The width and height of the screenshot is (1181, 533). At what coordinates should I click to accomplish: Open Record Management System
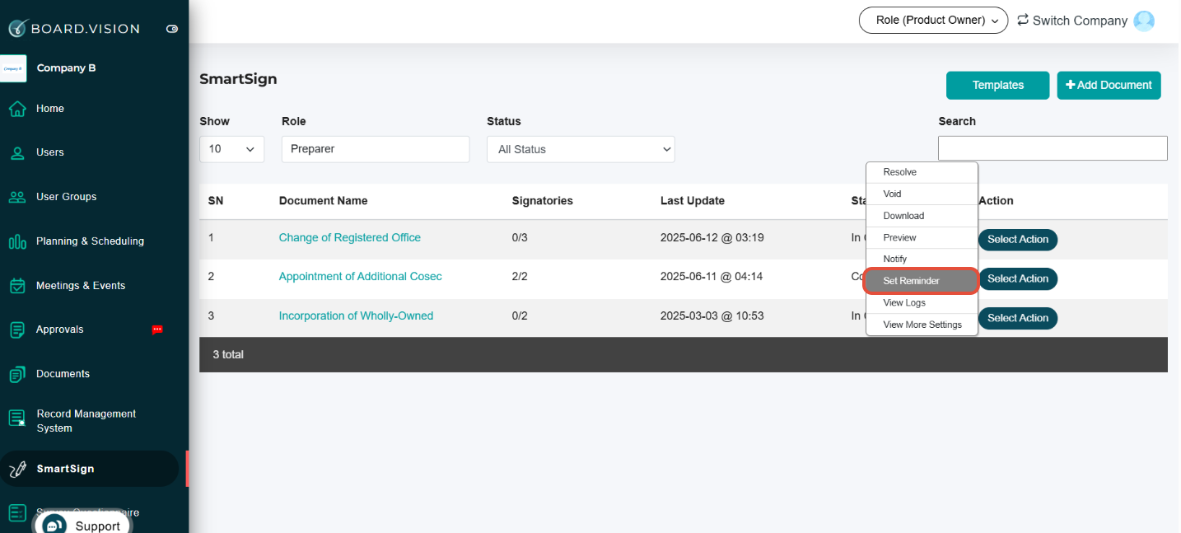pos(86,421)
